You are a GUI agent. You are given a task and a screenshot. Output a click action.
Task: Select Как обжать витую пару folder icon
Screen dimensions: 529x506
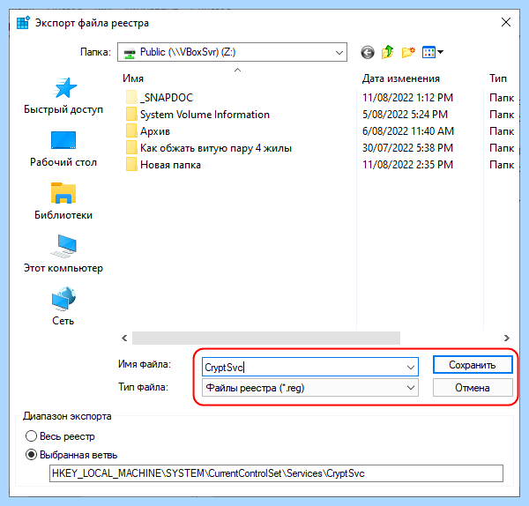(131, 148)
